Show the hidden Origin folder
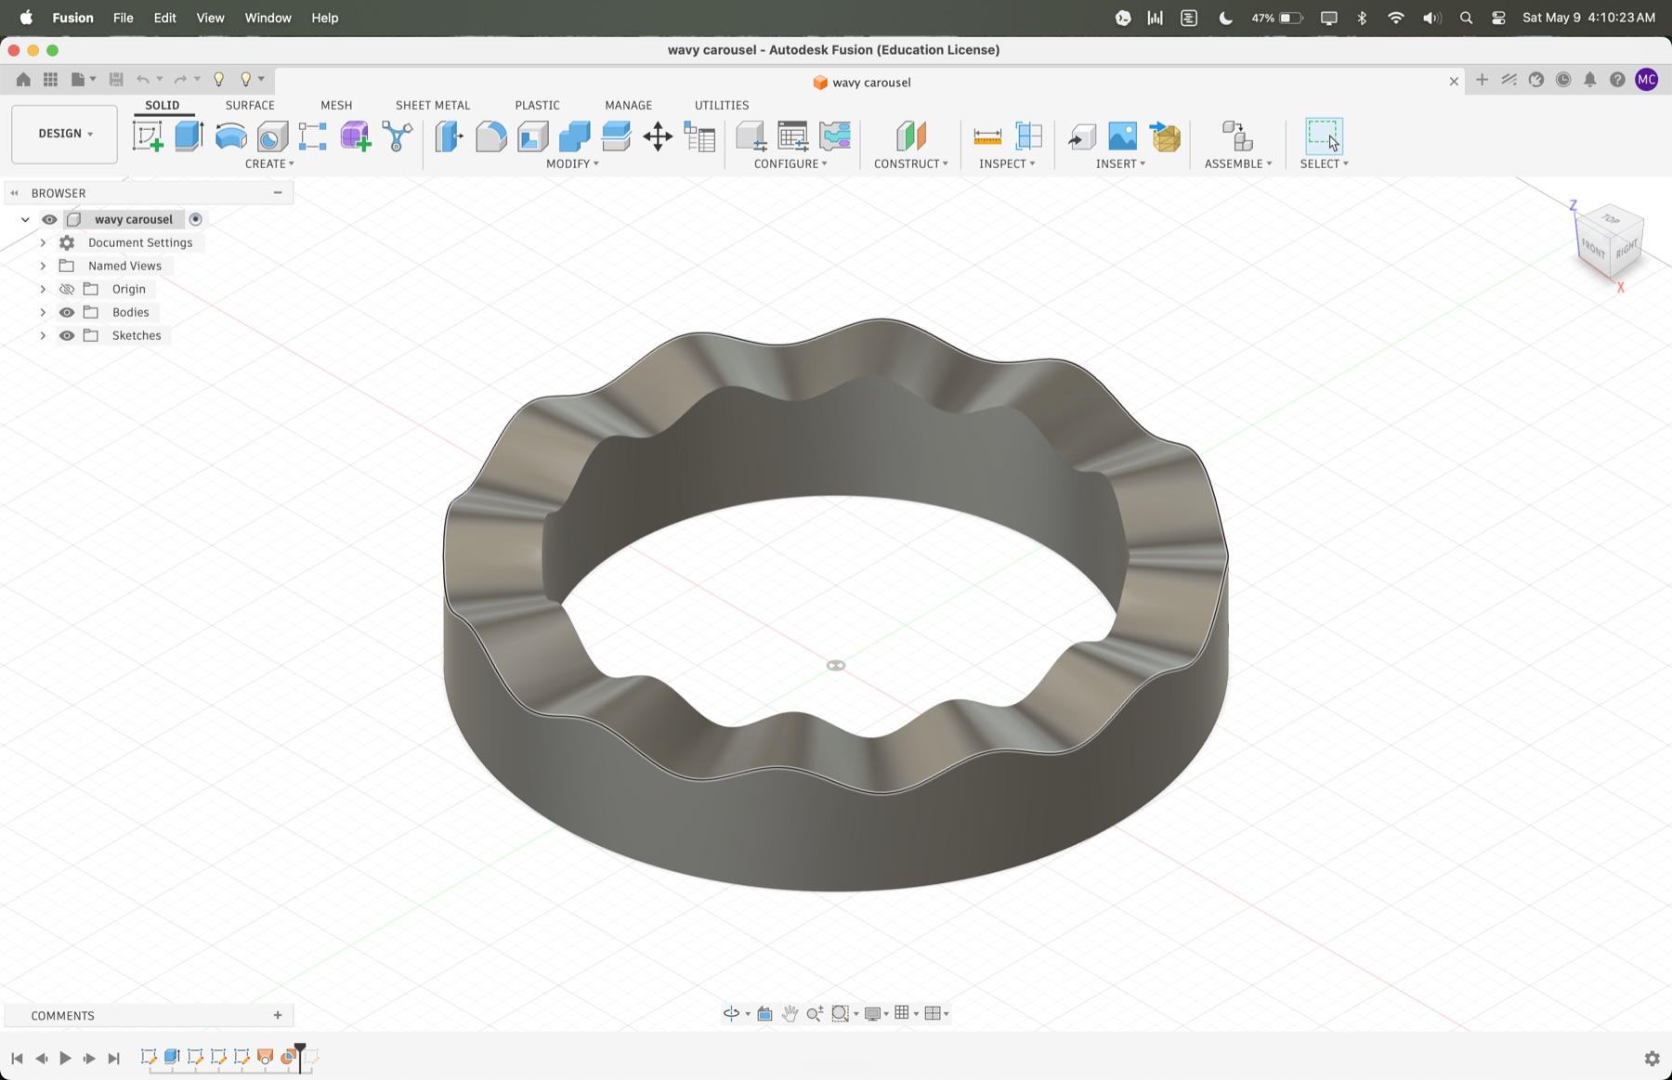The width and height of the screenshot is (1672, 1080). 67,289
